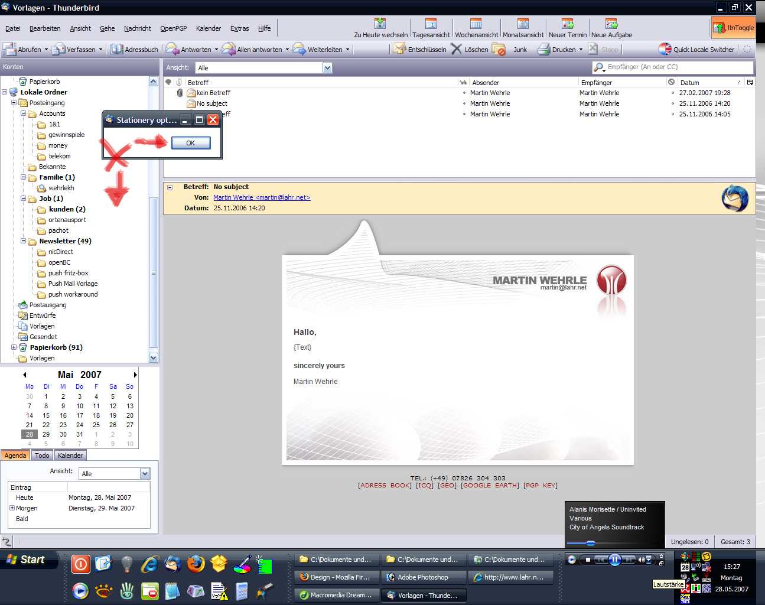
Task: Collapse the Newsletter (49) folder
Action: tap(24, 241)
